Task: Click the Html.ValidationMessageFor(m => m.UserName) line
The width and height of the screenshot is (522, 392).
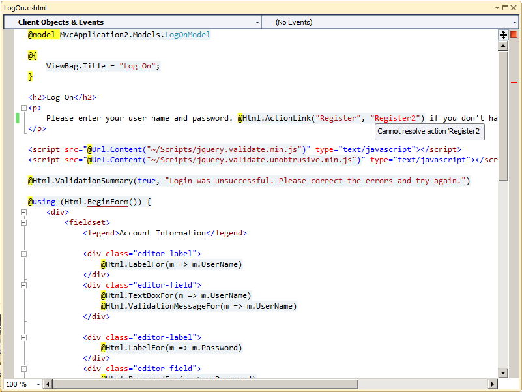Action: pos(199,306)
